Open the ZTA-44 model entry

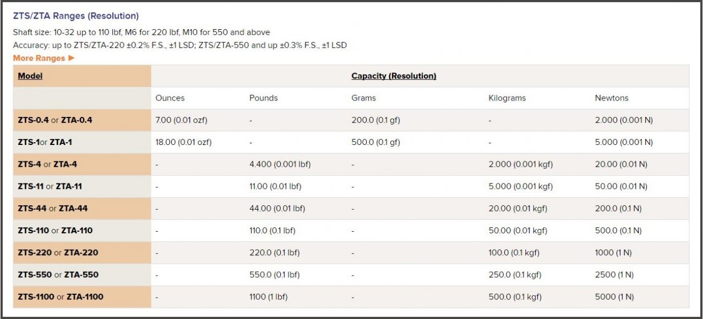coord(73,208)
